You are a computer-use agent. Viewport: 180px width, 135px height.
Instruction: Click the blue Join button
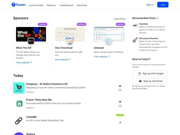point(163,5)
